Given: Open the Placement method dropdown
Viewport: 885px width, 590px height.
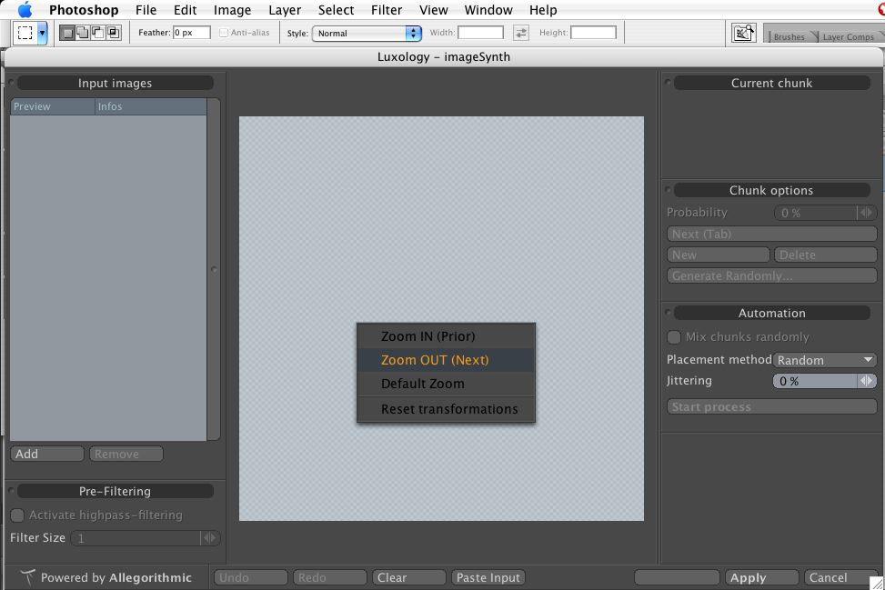Looking at the screenshot, I should click(825, 360).
